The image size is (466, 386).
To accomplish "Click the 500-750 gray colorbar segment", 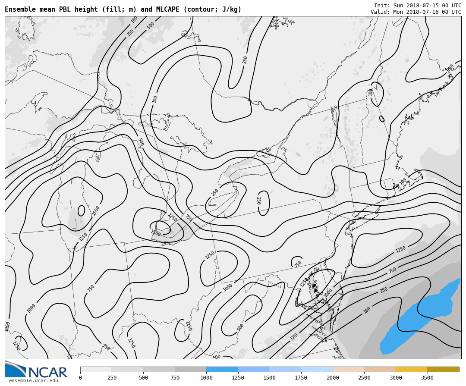I will tap(159, 369).
